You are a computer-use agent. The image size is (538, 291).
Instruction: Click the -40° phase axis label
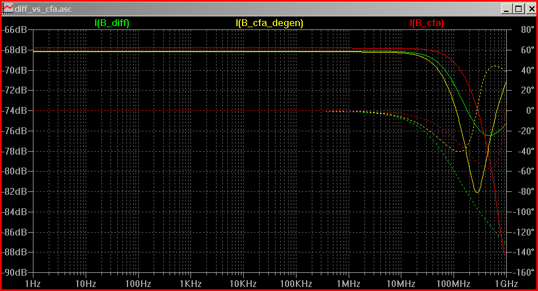tap(525, 151)
